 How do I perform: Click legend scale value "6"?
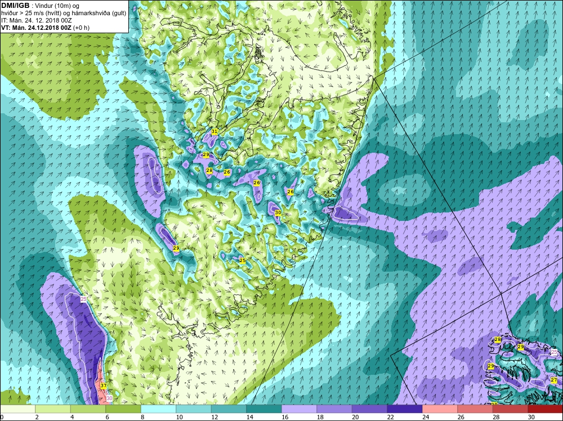(108, 417)
